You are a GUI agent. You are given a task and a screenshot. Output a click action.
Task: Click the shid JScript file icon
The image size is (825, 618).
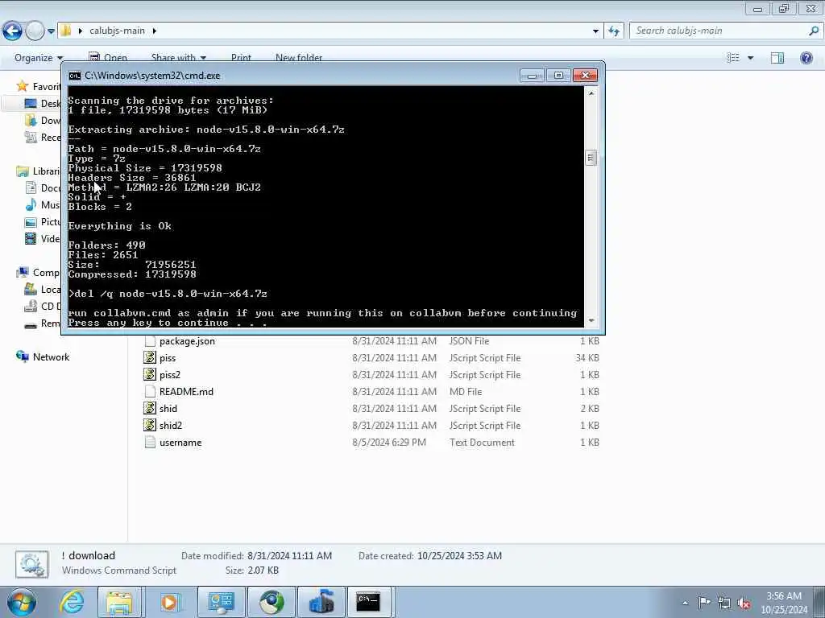coord(150,408)
